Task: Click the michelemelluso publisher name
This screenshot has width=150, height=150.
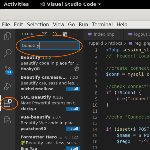Action: click(x=37, y=89)
